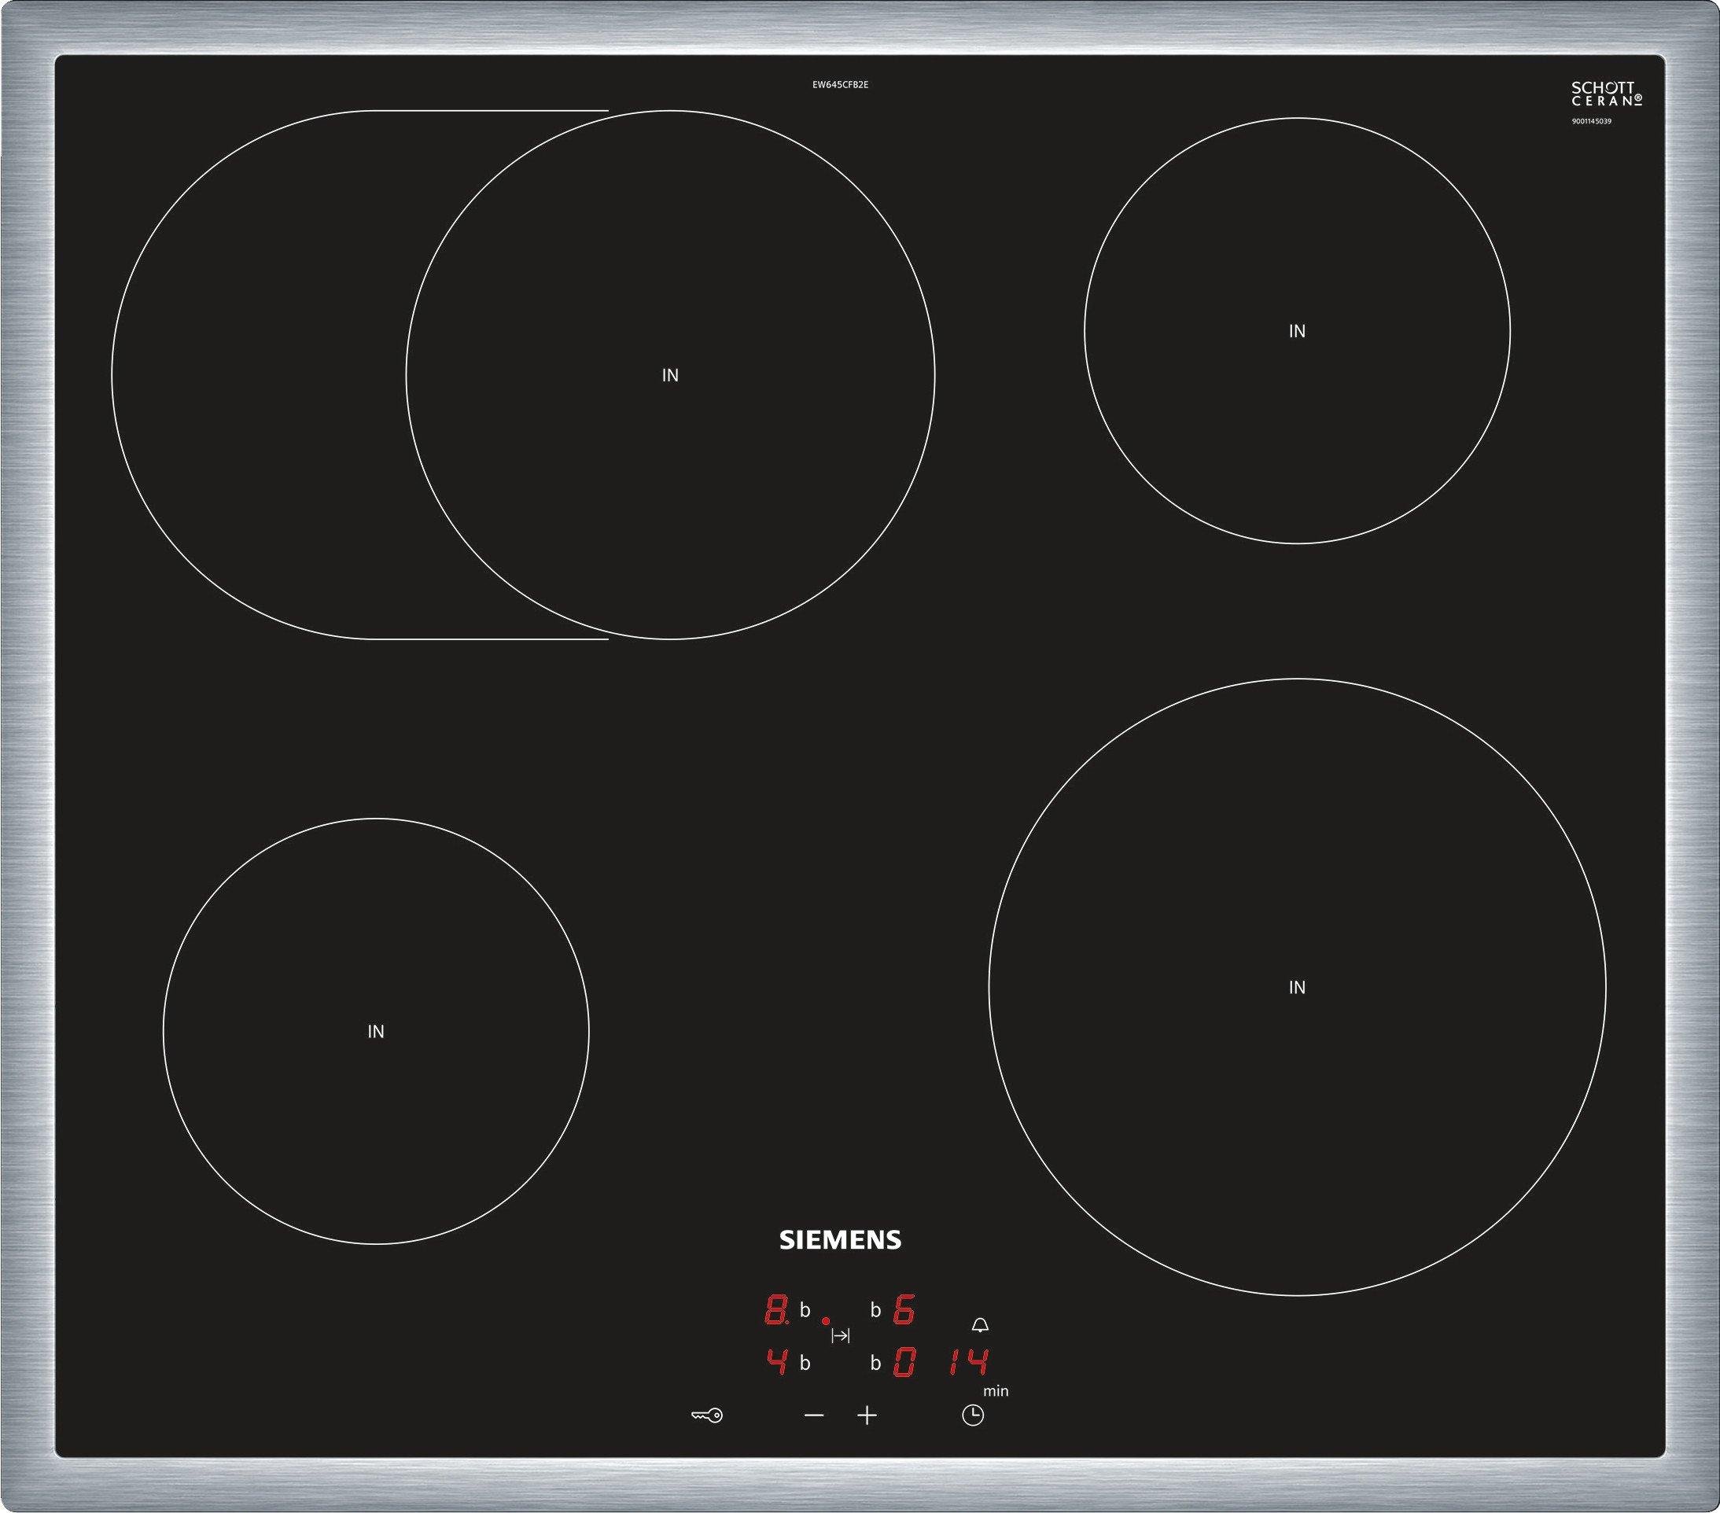Tap the IN label of large front right zone
The width and height of the screenshot is (1720, 1513).
(x=1297, y=988)
